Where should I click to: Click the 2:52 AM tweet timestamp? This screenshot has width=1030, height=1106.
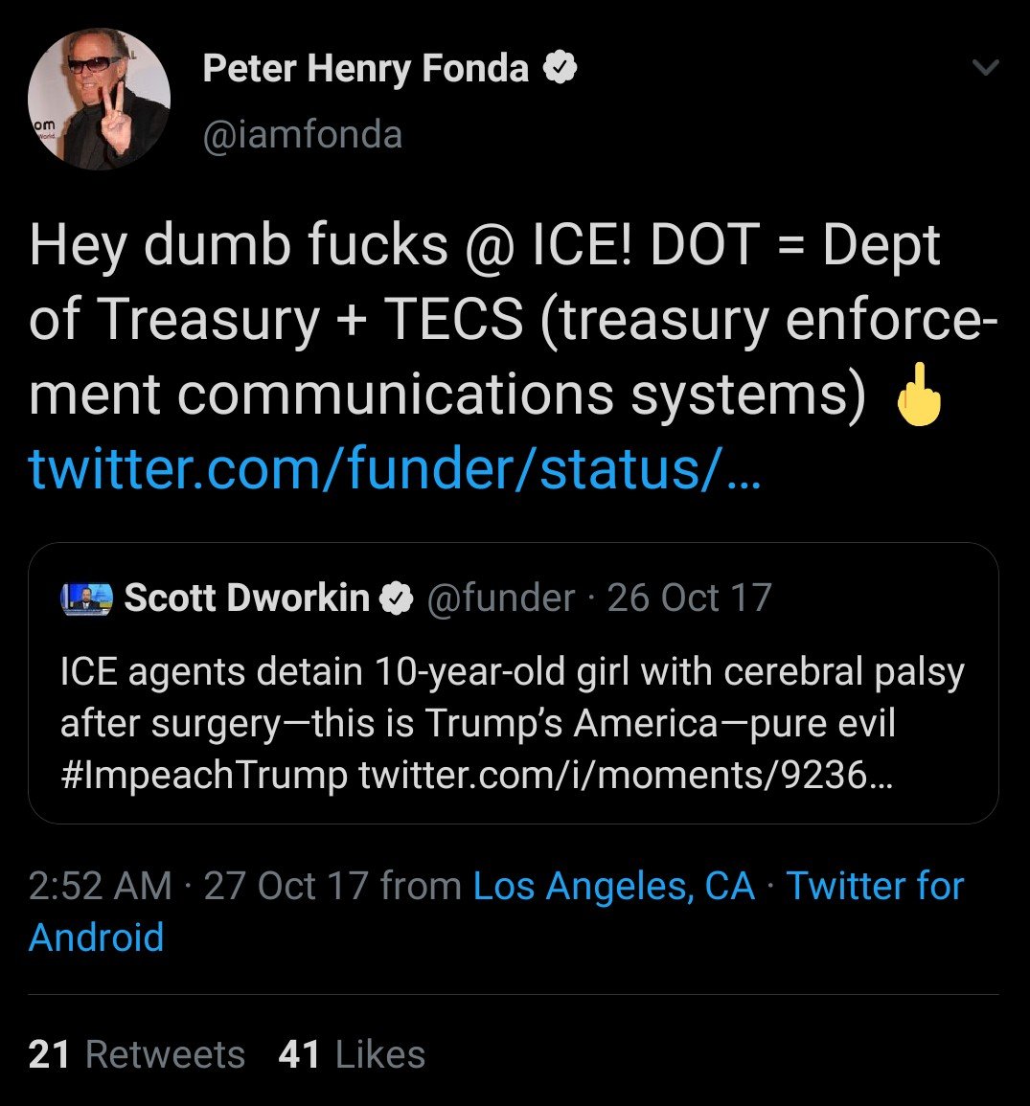click(x=101, y=886)
